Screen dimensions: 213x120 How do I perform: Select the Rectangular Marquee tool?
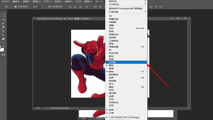3,15
